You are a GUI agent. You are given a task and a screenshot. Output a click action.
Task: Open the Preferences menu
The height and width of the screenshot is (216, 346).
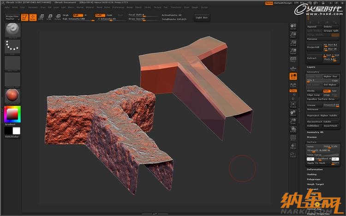point(118,7)
